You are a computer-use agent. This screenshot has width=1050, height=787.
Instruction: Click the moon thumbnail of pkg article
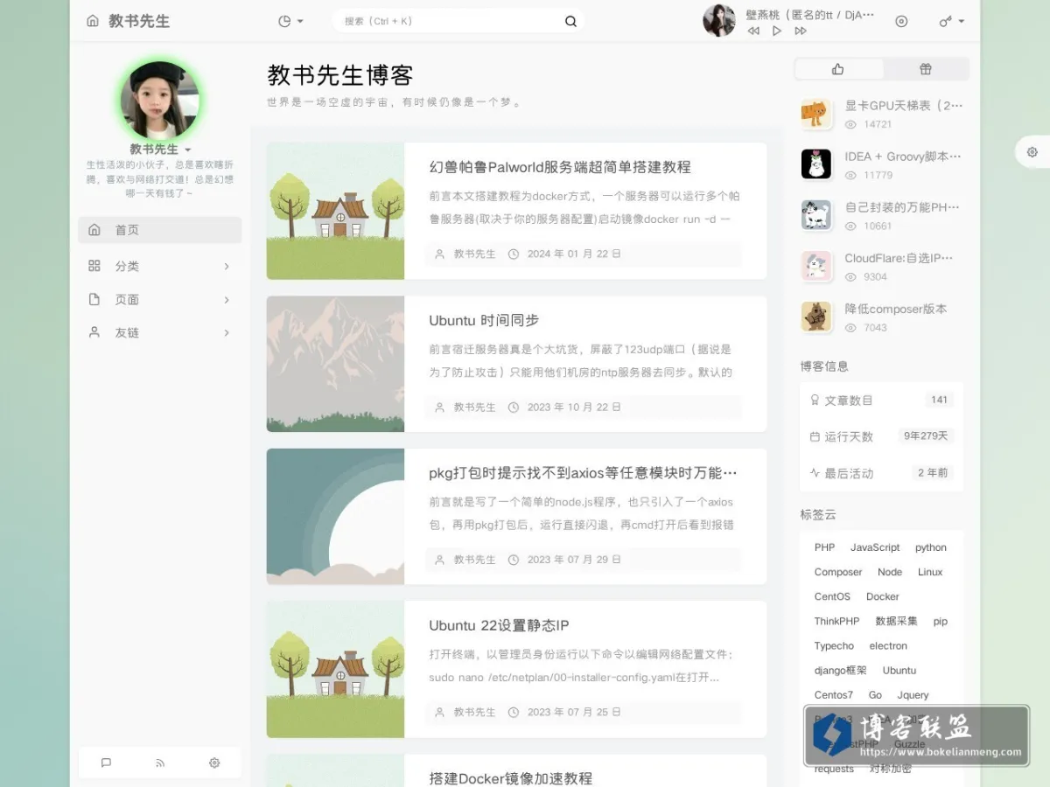pyautogui.click(x=335, y=517)
